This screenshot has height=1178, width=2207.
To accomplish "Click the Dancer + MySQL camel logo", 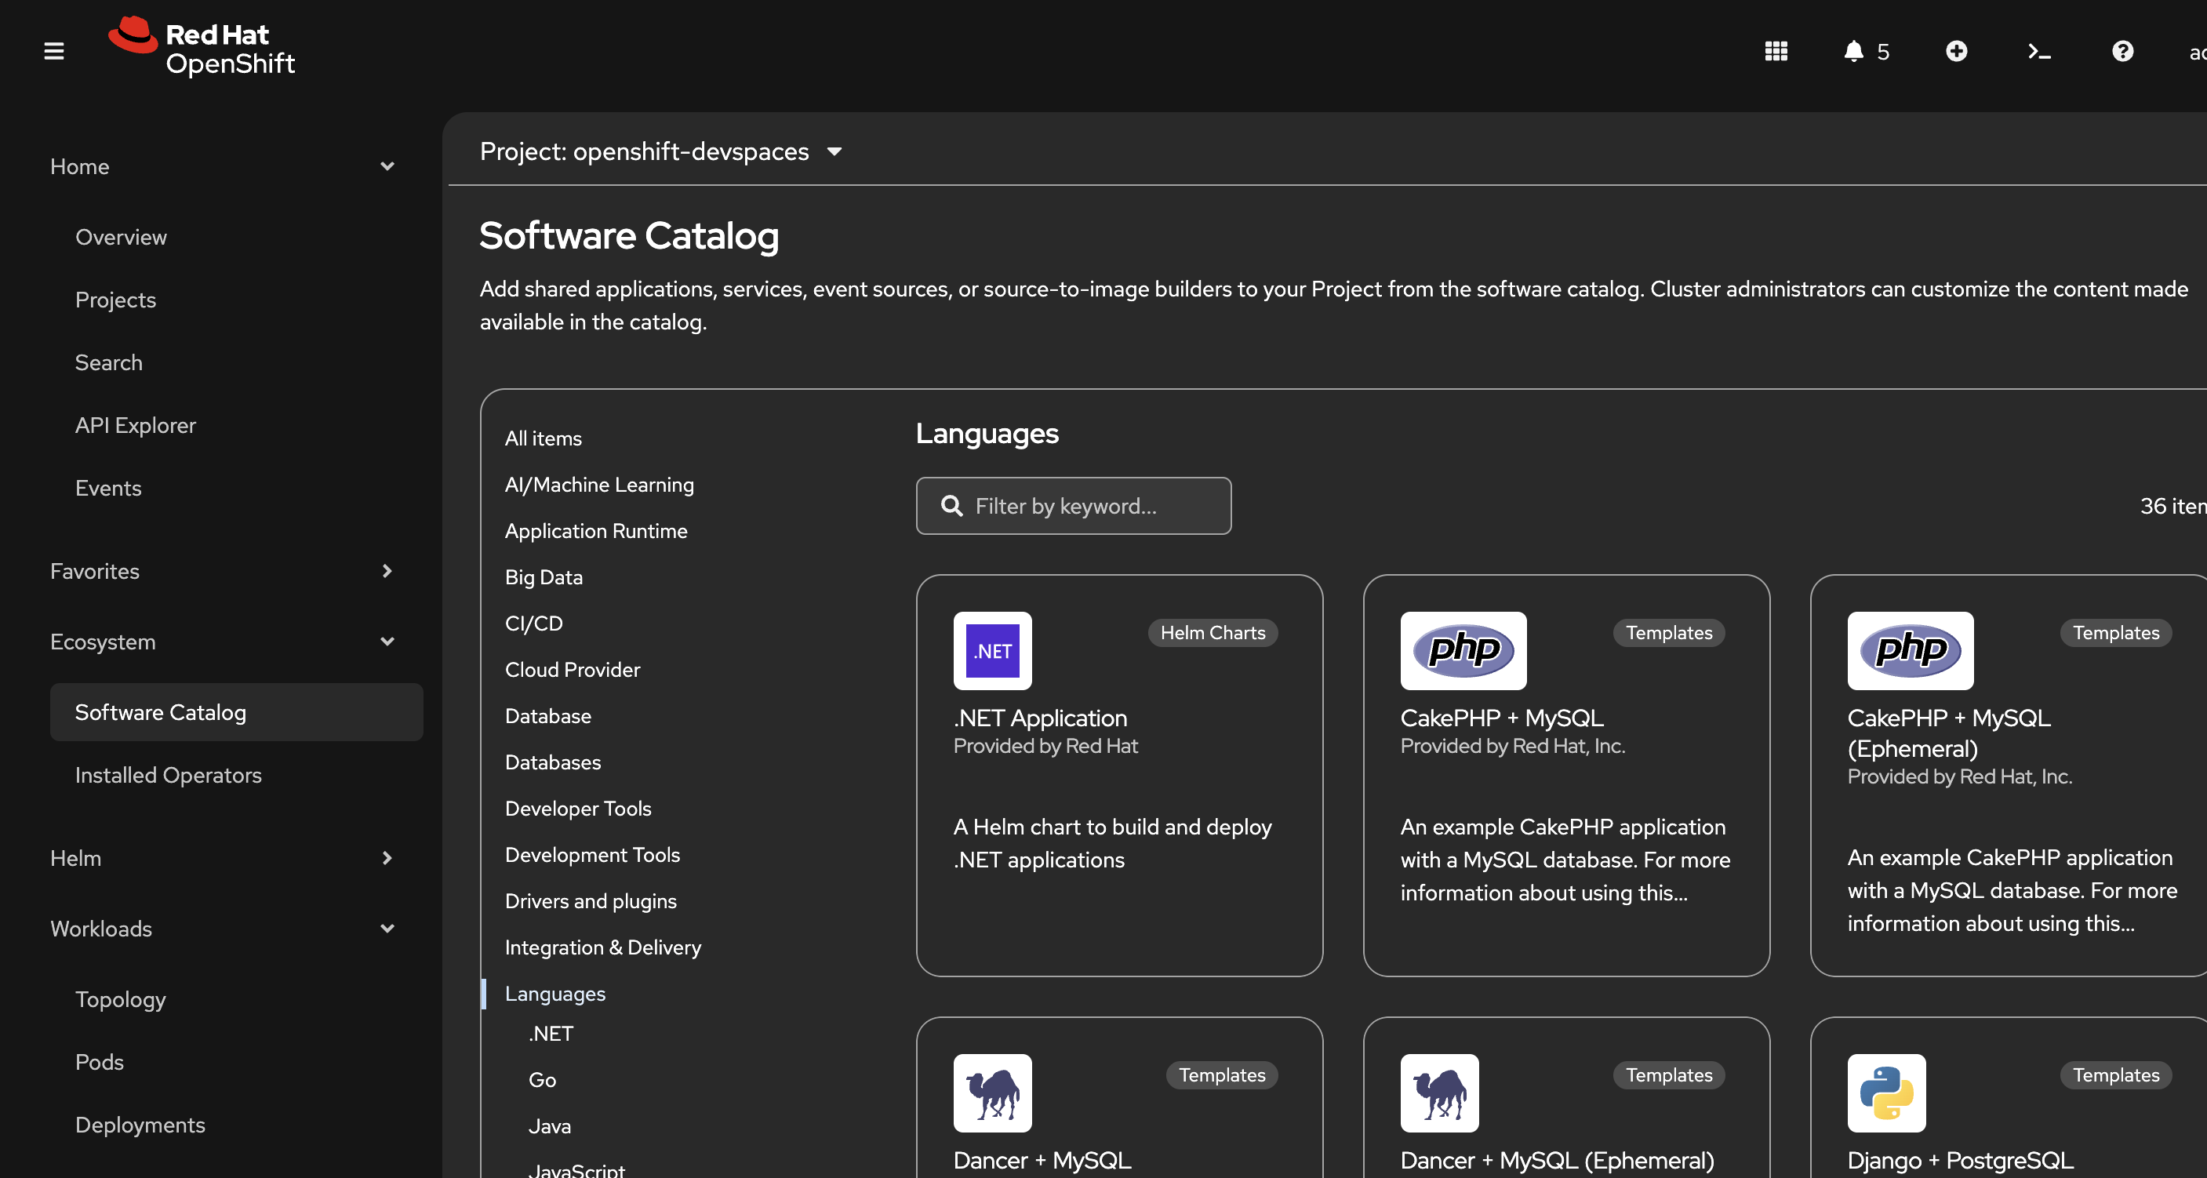I will point(992,1093).
